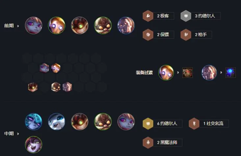Viewport: 241px width, 156px height.
Task: Expand the 前期 section arrow
Action: point(18,26)
